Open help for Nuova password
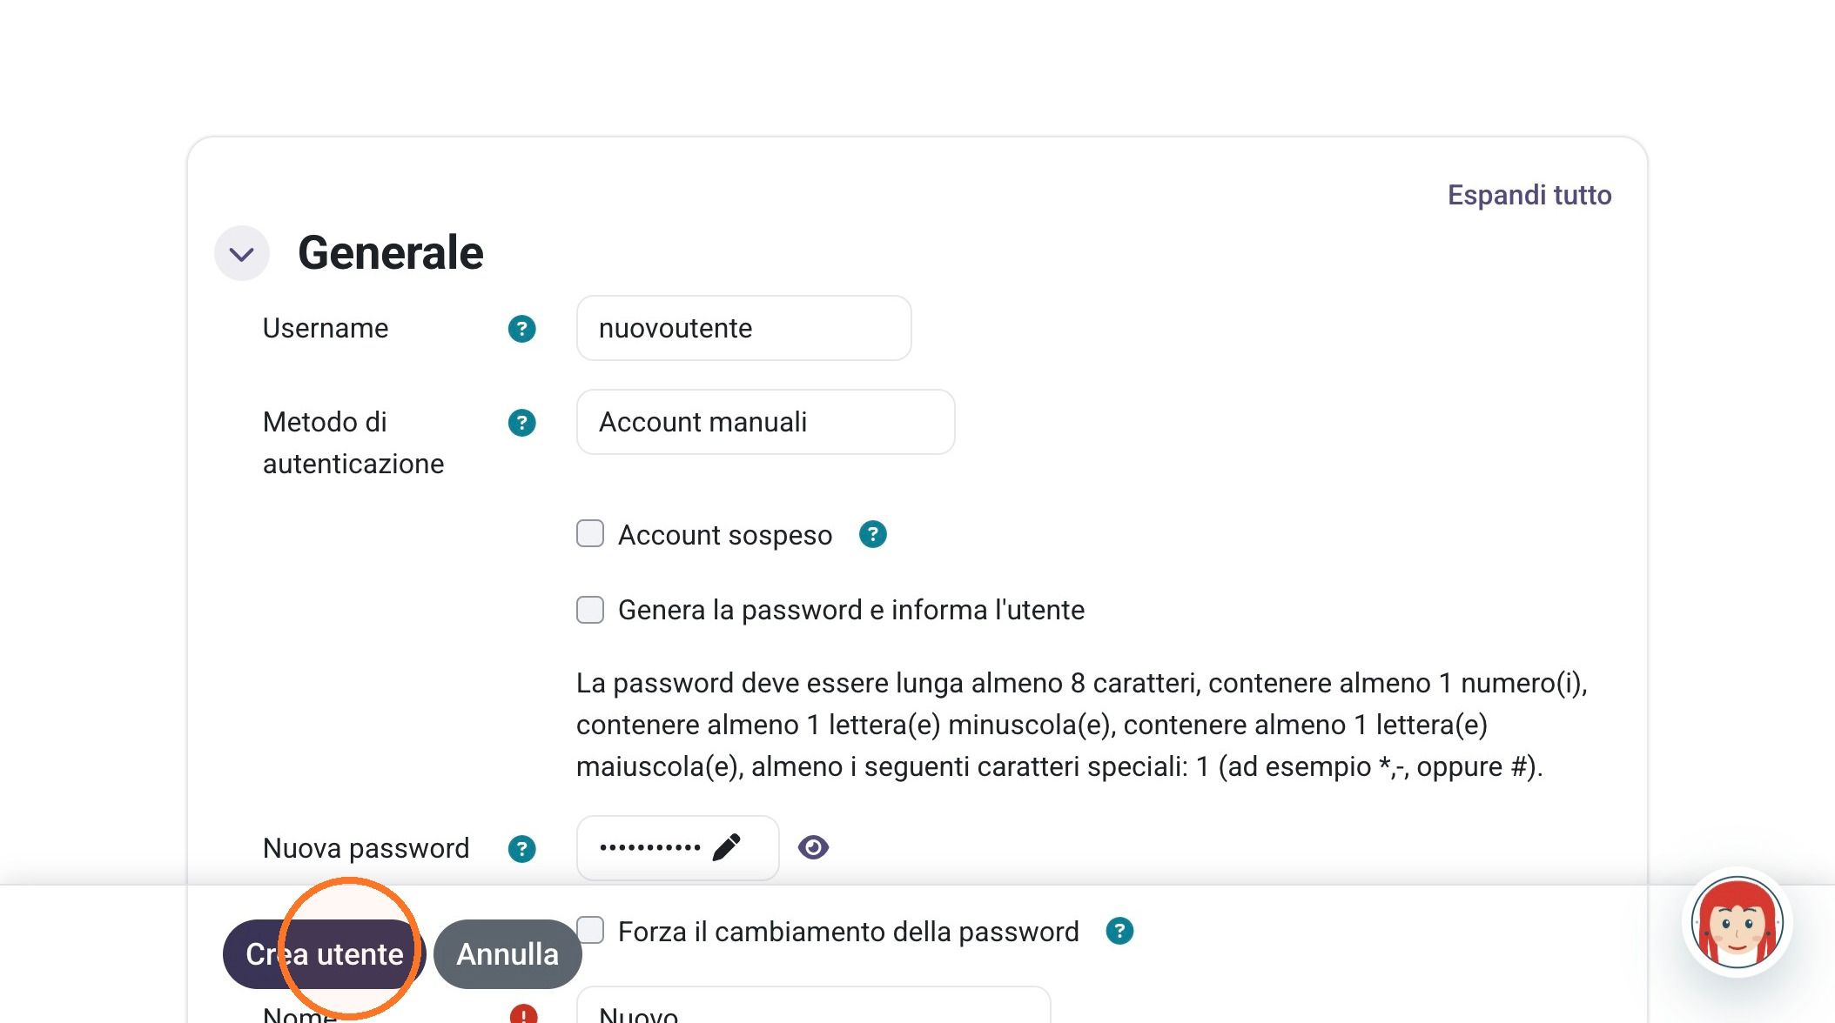Screen dimensions: 1835x1023 click(521, 849)
